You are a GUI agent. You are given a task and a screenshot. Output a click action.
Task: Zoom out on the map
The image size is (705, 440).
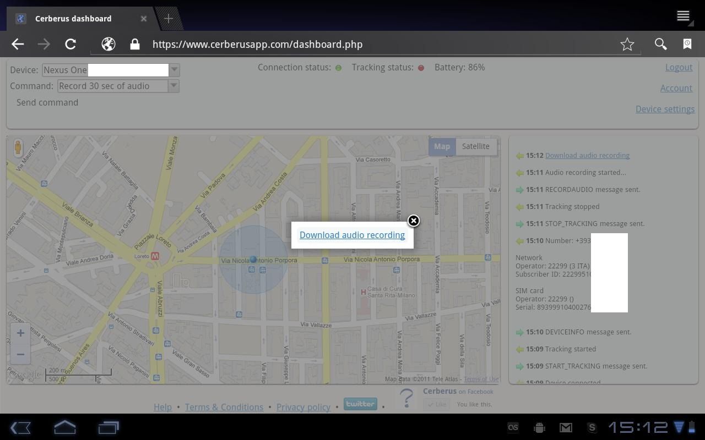pos(20,354)
